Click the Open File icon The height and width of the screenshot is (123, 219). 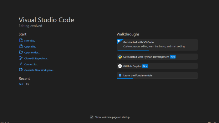pos(21,46)
